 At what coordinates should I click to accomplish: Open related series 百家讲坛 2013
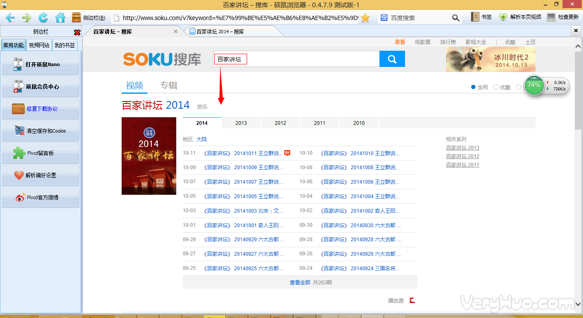463,148
